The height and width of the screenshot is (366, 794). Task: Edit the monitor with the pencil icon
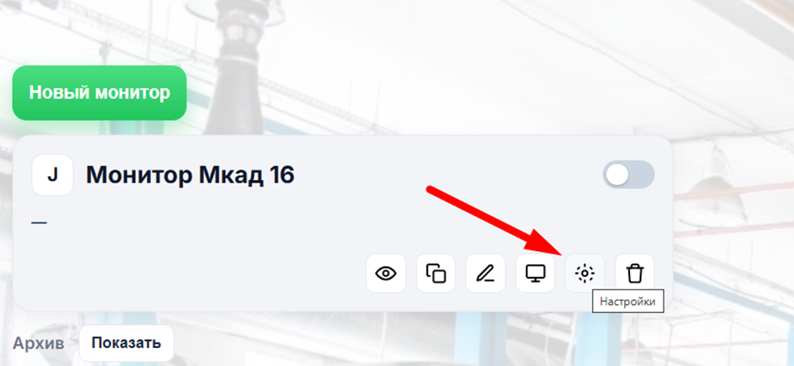485,273
